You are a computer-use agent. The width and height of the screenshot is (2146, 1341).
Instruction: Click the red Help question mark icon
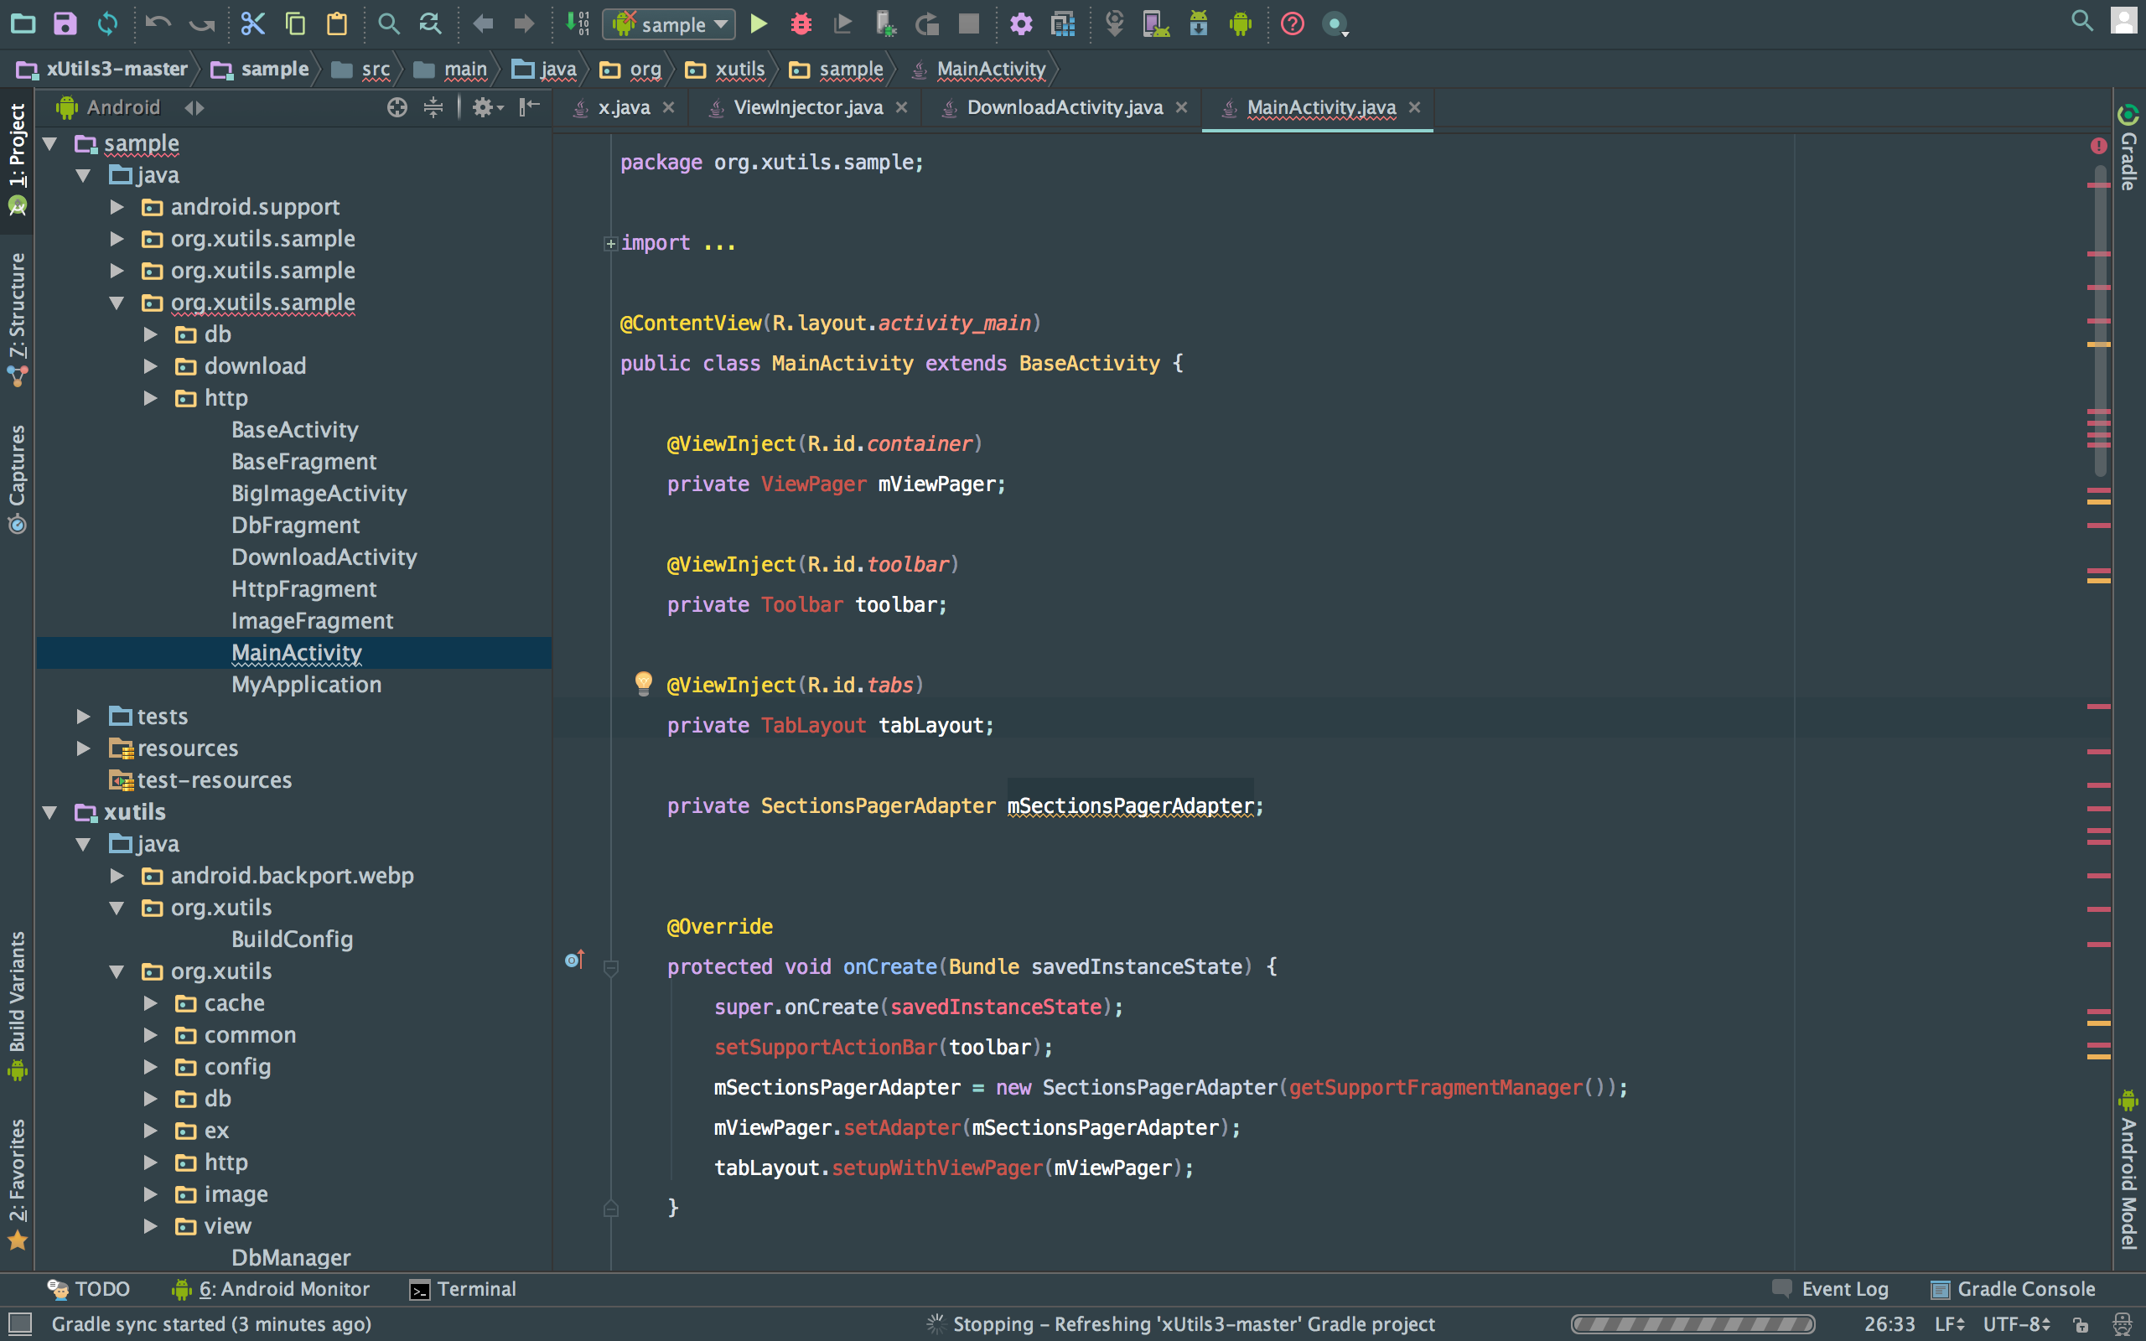point(1292,24)
